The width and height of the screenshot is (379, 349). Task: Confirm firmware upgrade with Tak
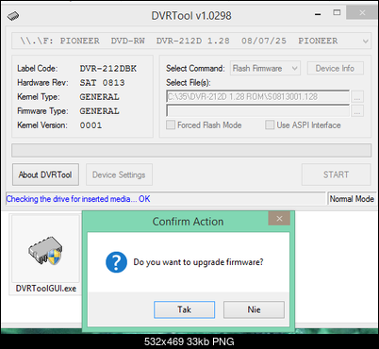[185, 309]
